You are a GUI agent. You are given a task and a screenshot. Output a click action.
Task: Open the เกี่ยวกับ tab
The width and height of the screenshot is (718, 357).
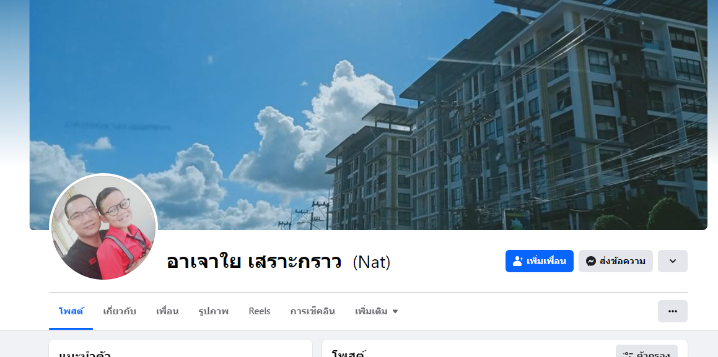point(120,311)
